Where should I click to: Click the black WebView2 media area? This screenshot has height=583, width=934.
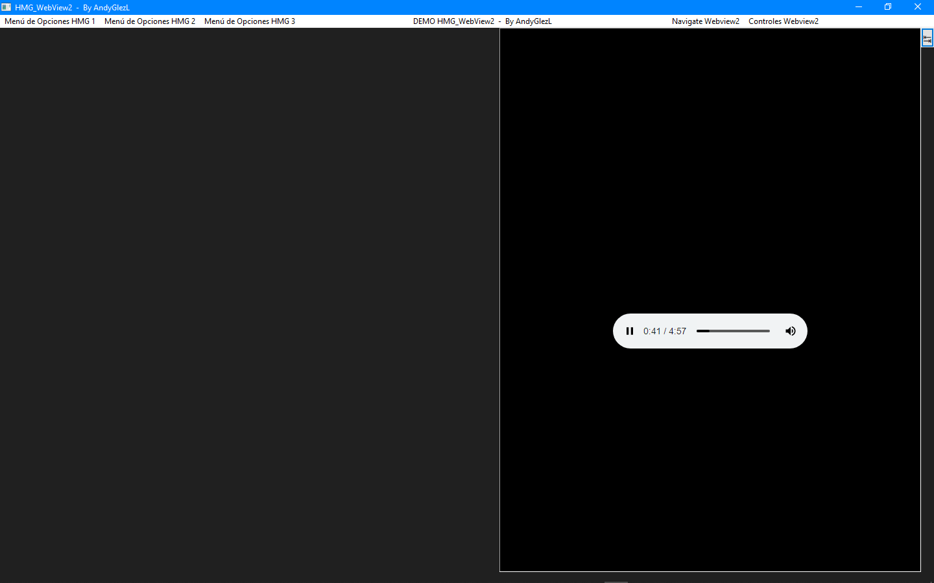(x=710, y=162)
